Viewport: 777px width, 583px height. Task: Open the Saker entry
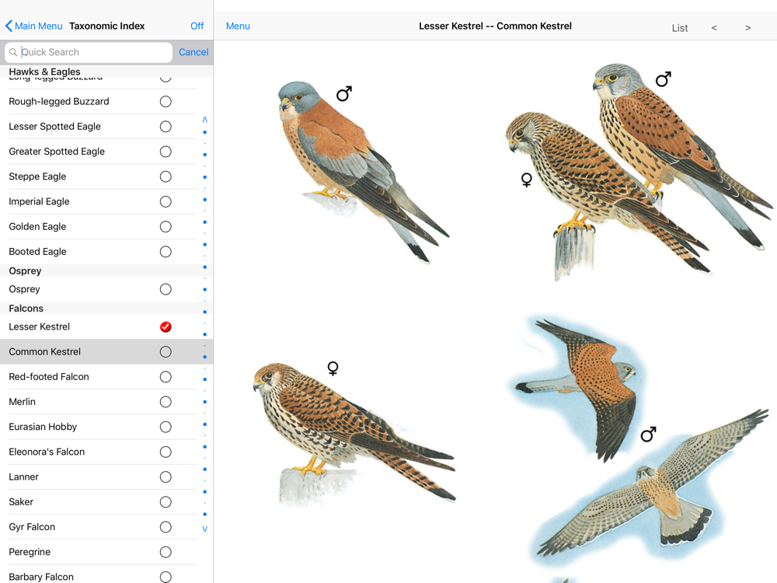point(21,502)
